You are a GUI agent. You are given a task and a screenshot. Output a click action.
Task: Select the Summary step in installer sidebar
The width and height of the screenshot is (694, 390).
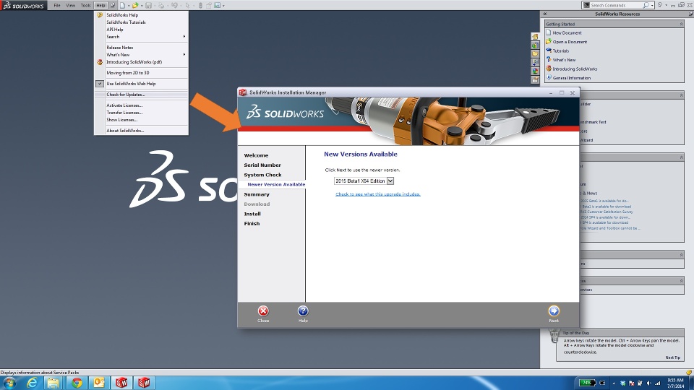click(x=257, y=194)
